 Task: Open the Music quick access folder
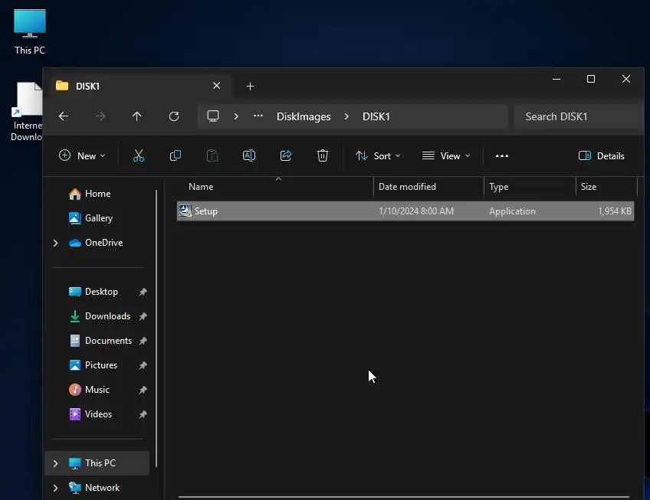[x=97, y=390]
